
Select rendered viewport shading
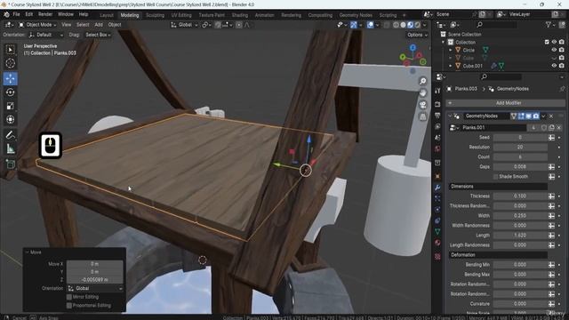tap(418, 25)
